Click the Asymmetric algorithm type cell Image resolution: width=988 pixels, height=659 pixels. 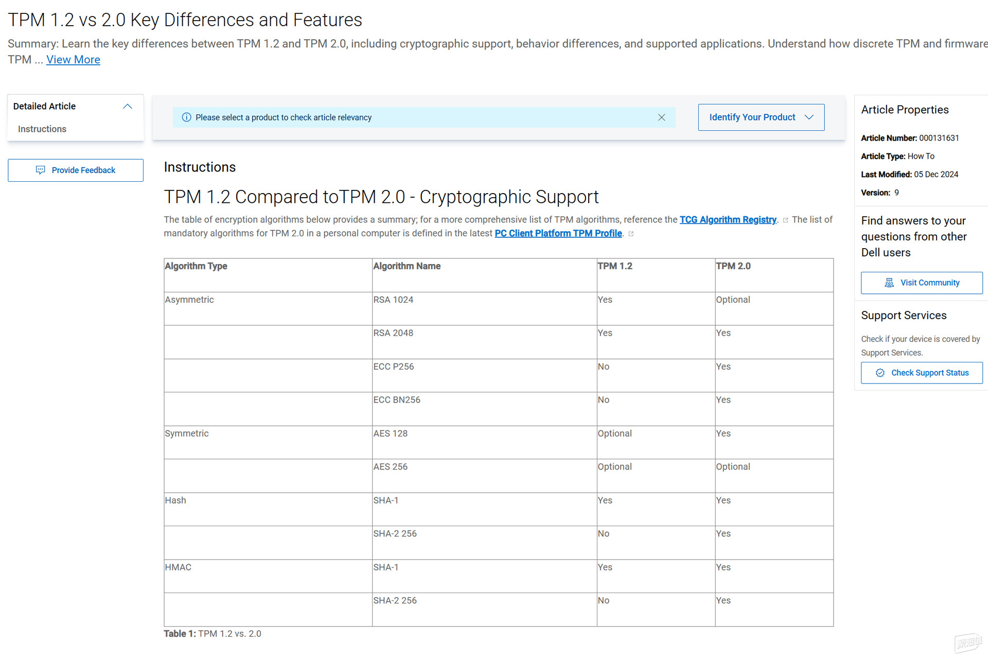pos(268,308)
